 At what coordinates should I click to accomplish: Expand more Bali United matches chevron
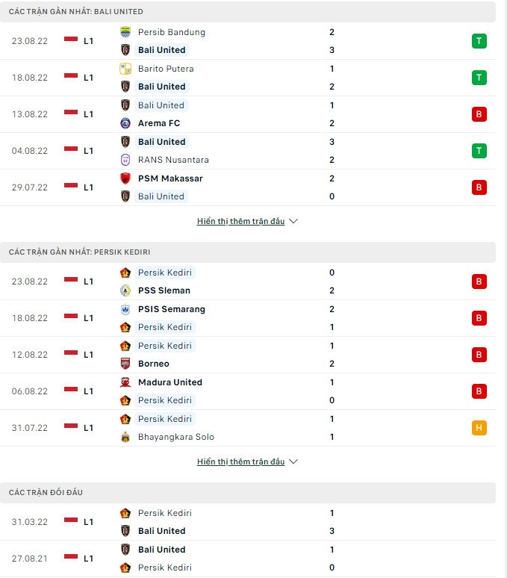tap(293, 222)
